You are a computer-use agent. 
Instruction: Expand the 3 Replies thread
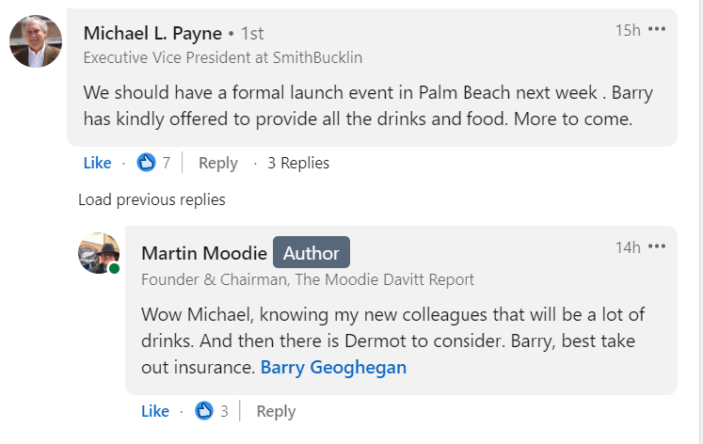pos(298,163)
